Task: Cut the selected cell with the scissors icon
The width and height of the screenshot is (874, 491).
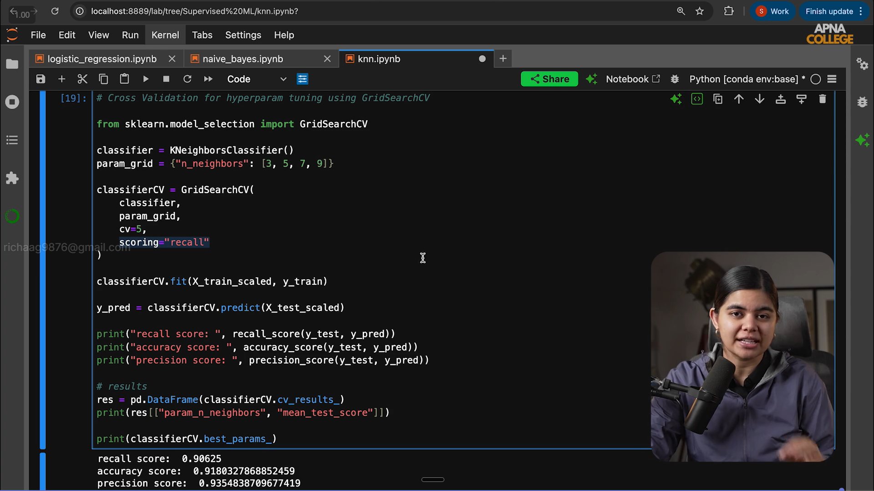Action: 82,79
